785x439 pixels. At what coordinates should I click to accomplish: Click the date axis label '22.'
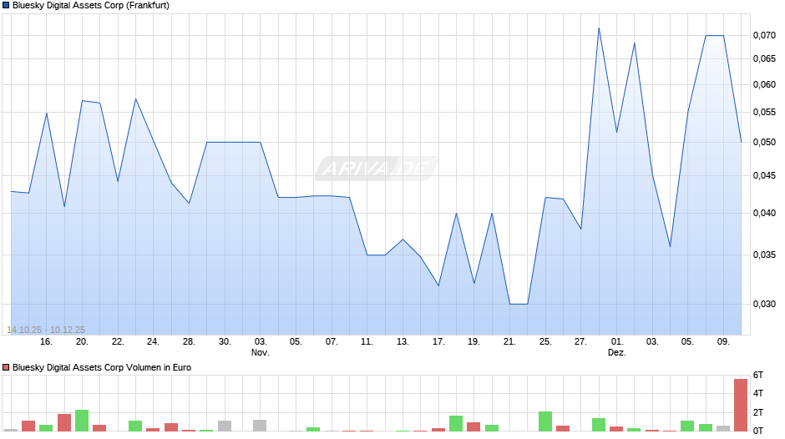click(118, 341)
